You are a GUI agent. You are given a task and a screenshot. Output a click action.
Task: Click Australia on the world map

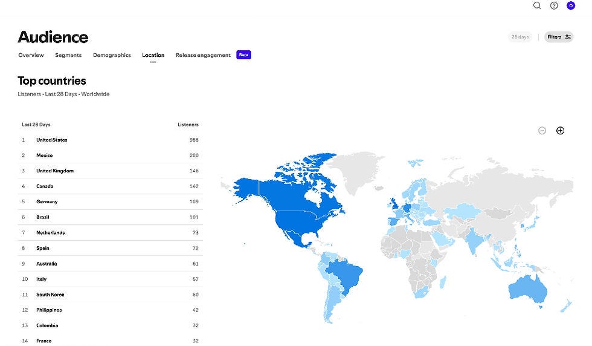click(528, 289)
